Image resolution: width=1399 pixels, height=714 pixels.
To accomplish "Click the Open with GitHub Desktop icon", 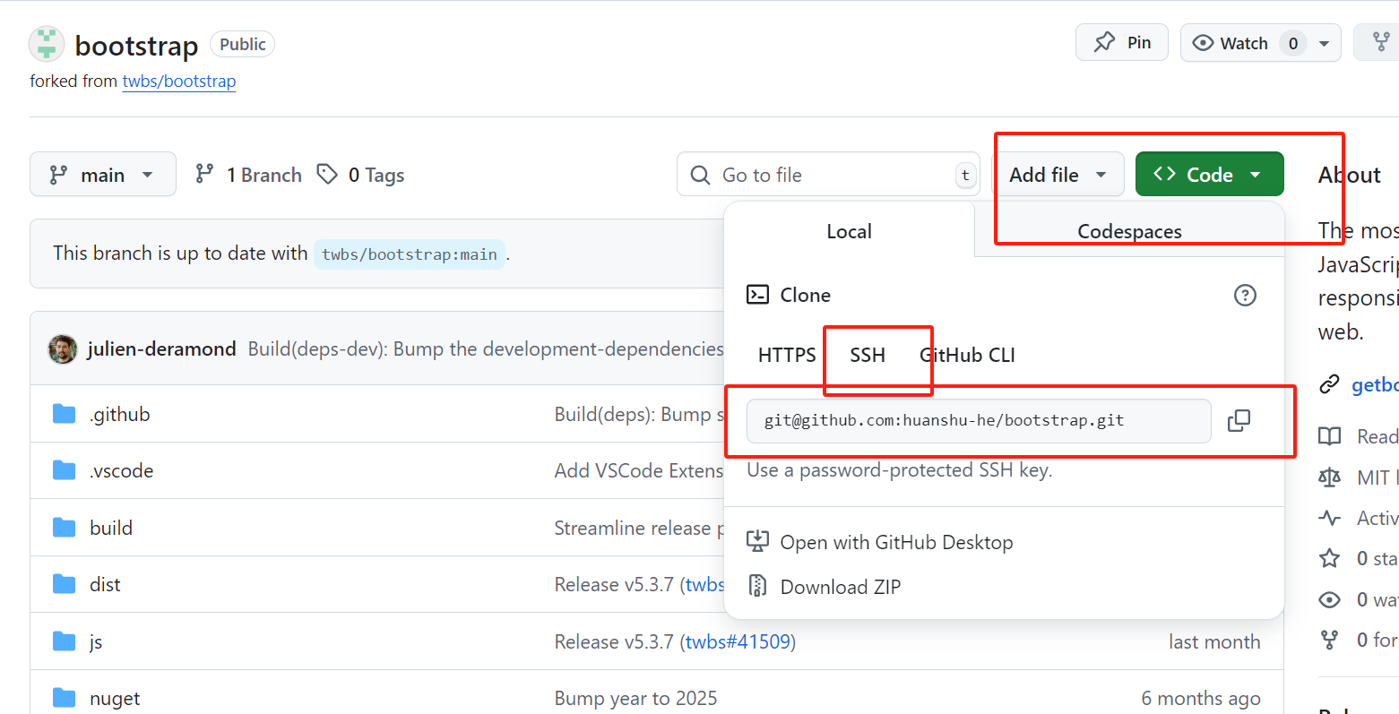I will (x=758, y=541).
